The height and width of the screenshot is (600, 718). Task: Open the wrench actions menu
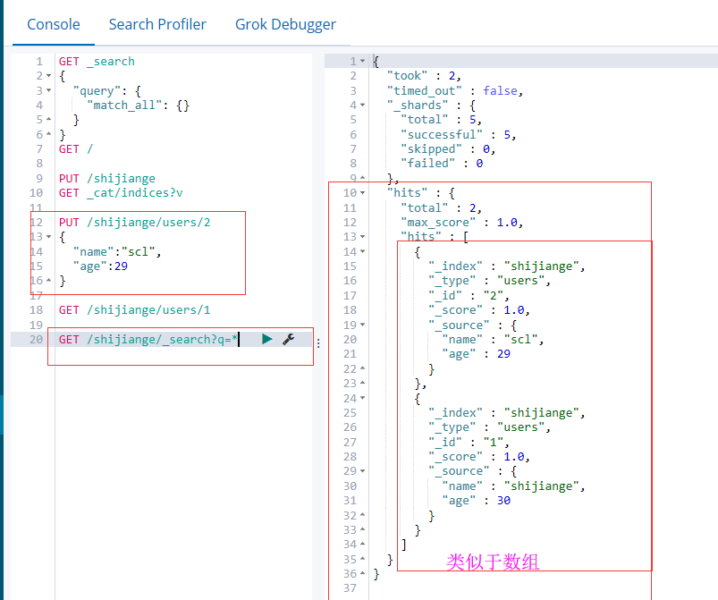(x=289, y=340)
